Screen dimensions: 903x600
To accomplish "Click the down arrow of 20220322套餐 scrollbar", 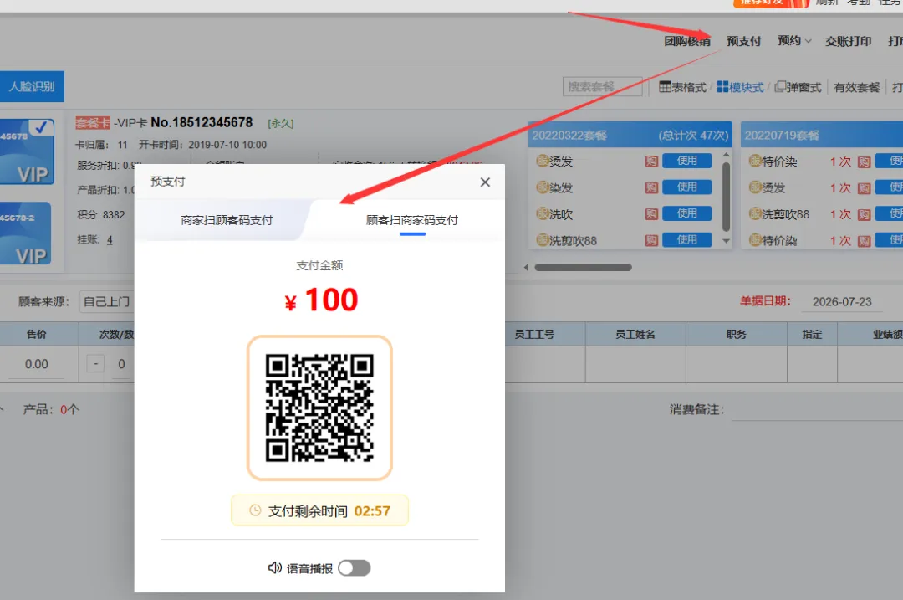I will coord(727,241).
